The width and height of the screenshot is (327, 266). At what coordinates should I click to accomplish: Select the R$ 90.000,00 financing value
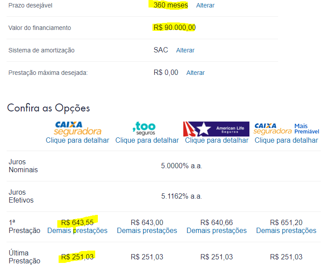coord(175,27)
